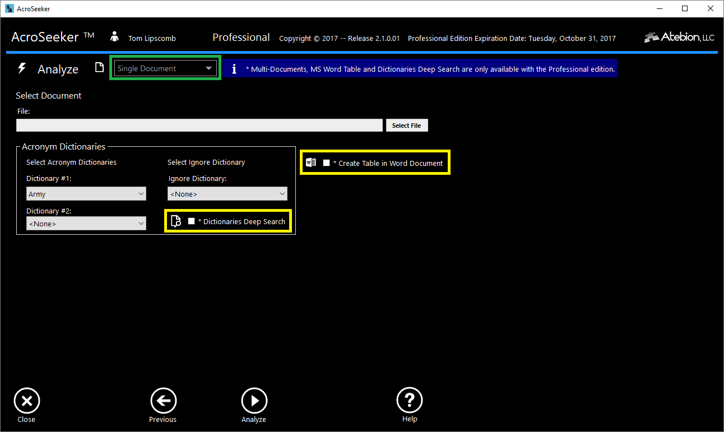Click the Professional Edition Expiration Date text

[512, 39]
